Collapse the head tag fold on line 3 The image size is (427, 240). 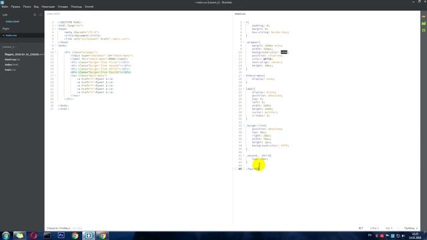pyautogui.click(x=55, y=29)
